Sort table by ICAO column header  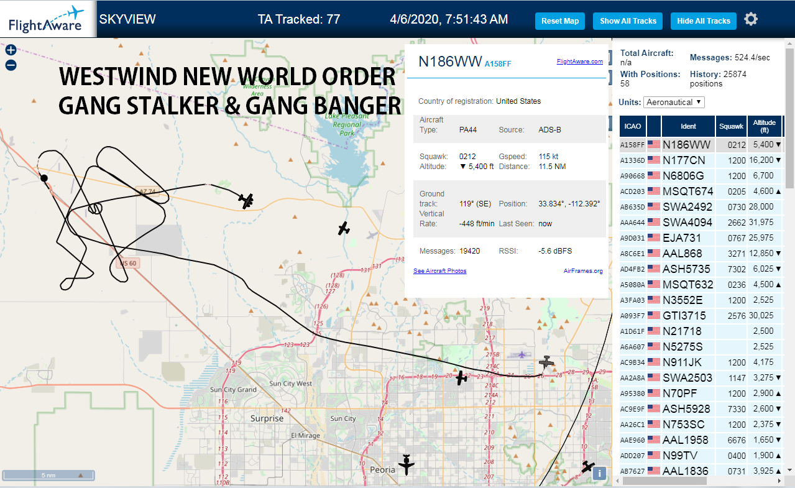(633, 126)
